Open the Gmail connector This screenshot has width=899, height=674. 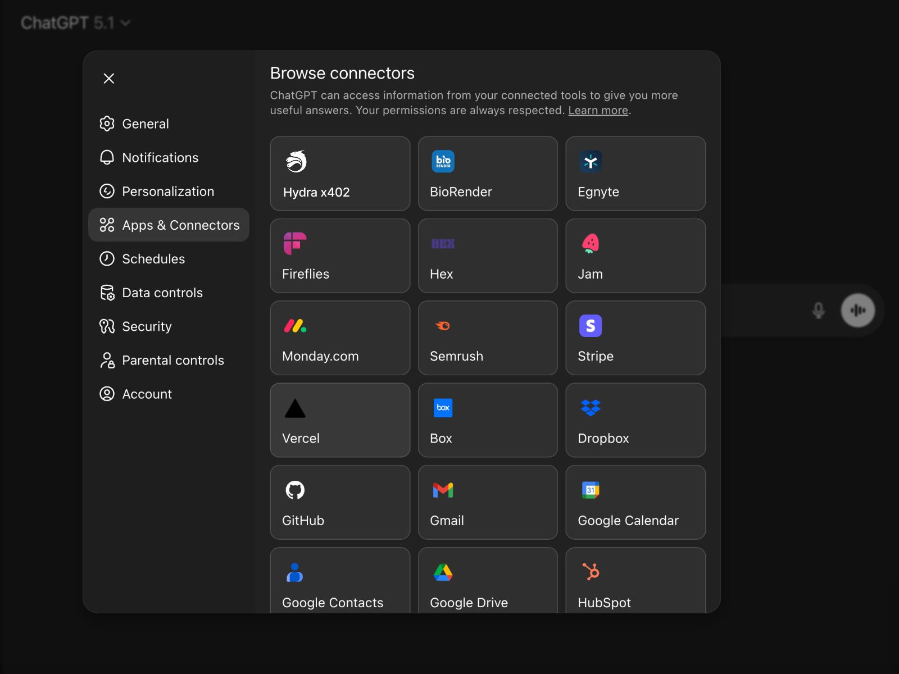(487, 502)
